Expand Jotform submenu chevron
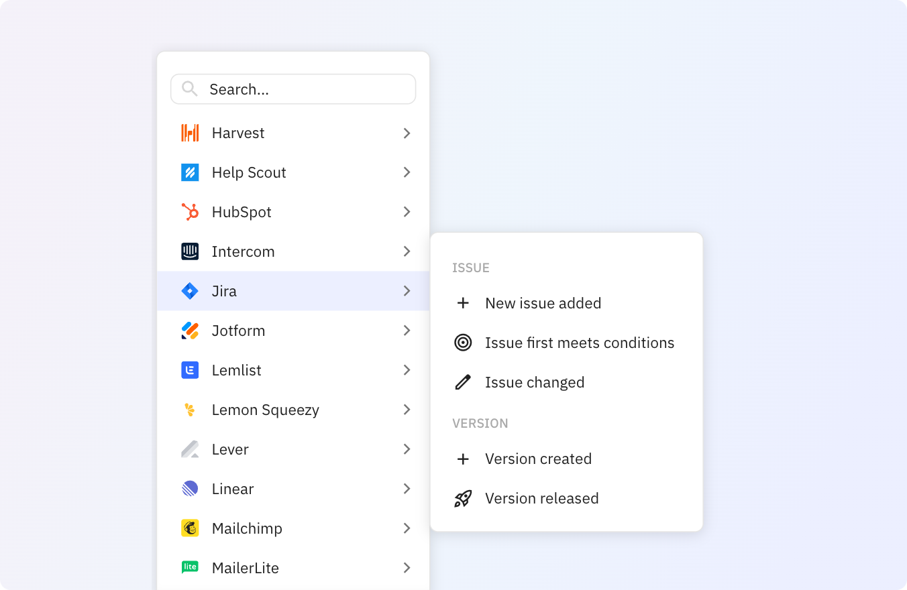Screen dimensions: 907x590 [407, 331]
